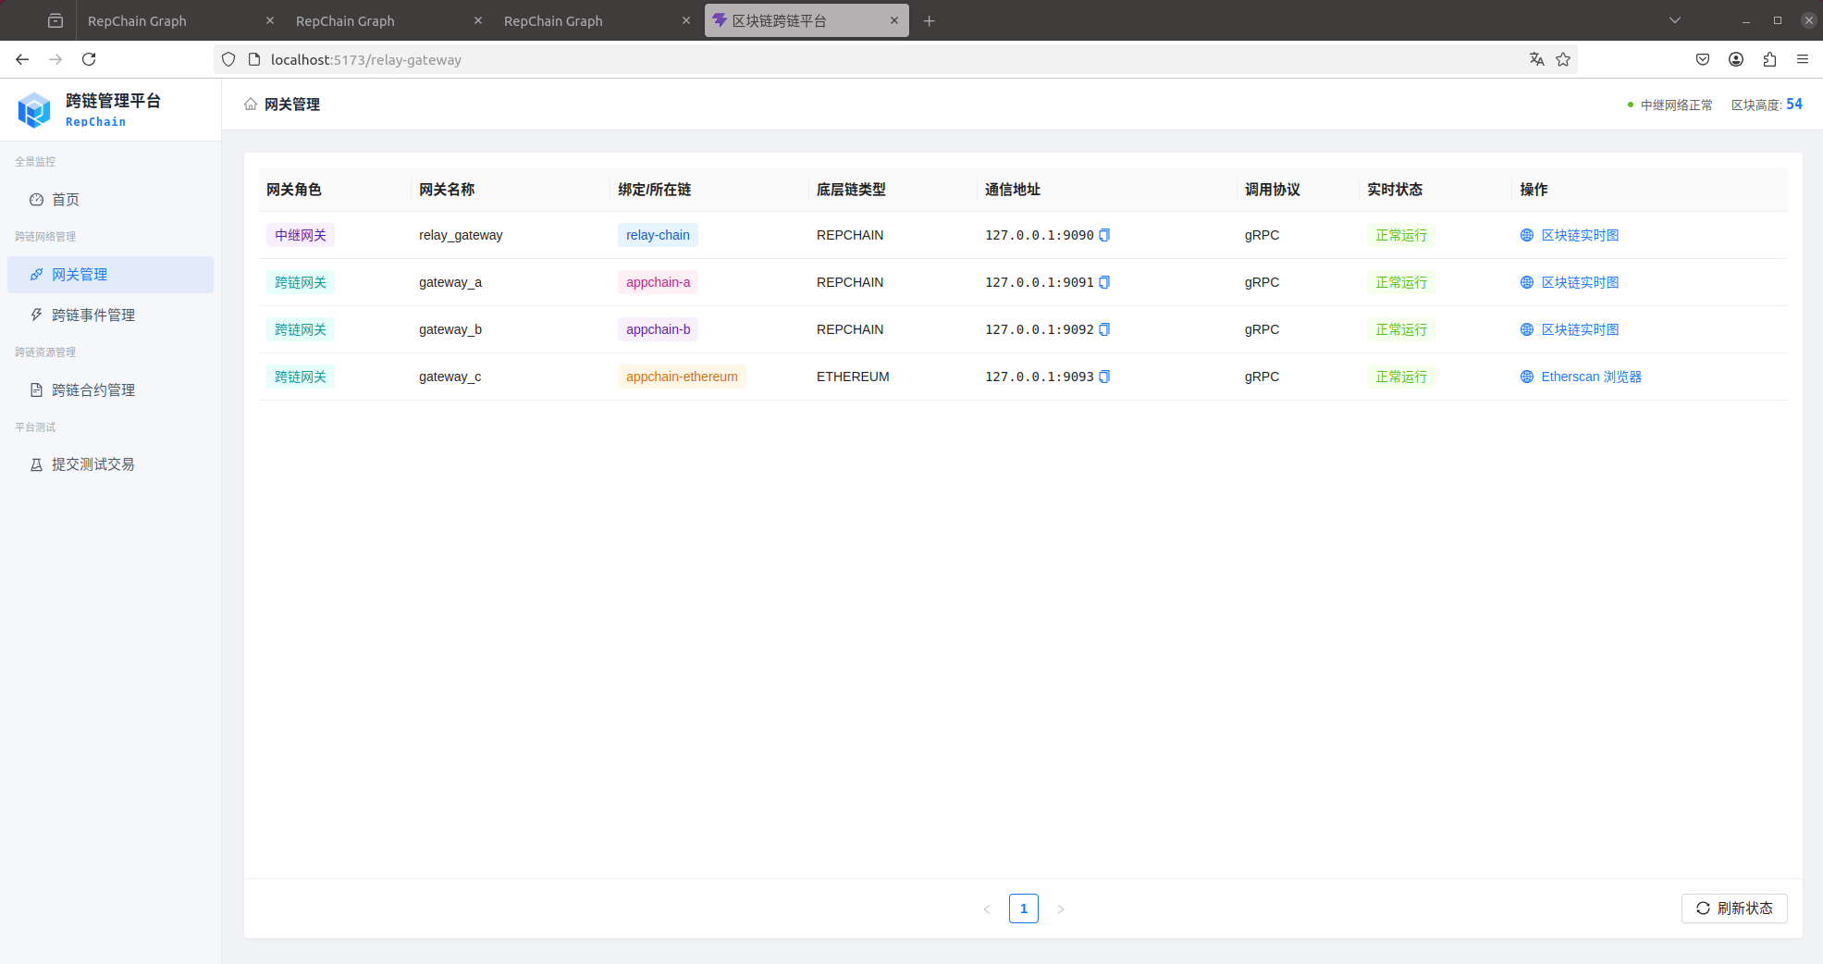Copy the 127.0.0.1:9093 address
Screen dimensions: 1823x964
coord(1104,377)
